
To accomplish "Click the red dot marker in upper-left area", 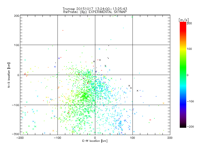I will pyautogui.click(x=63, y=30).
